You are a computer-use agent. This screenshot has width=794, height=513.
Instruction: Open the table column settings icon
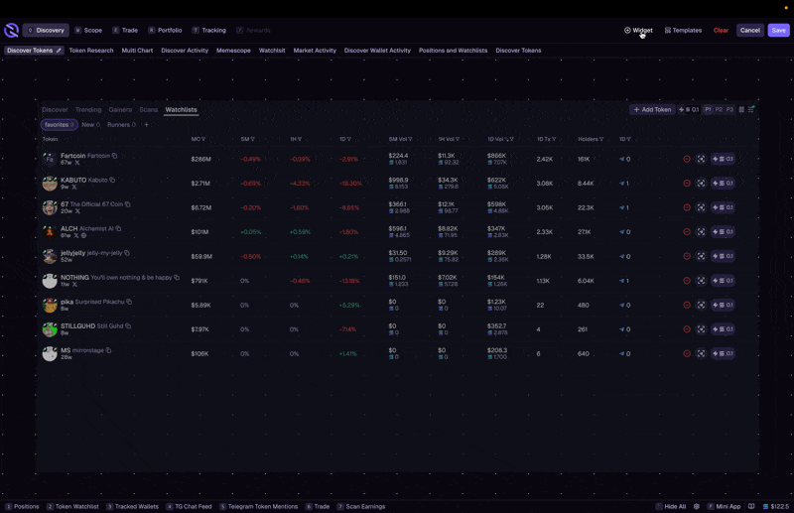coord(741,109)
